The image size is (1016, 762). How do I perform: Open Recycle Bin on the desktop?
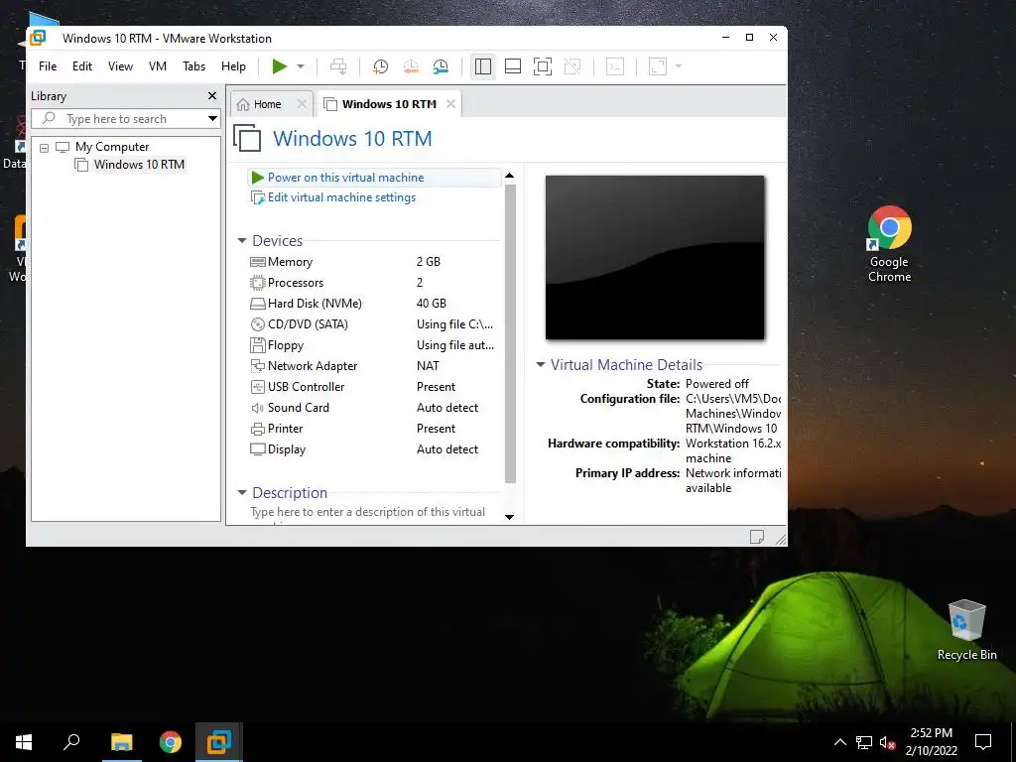(966, 630)
